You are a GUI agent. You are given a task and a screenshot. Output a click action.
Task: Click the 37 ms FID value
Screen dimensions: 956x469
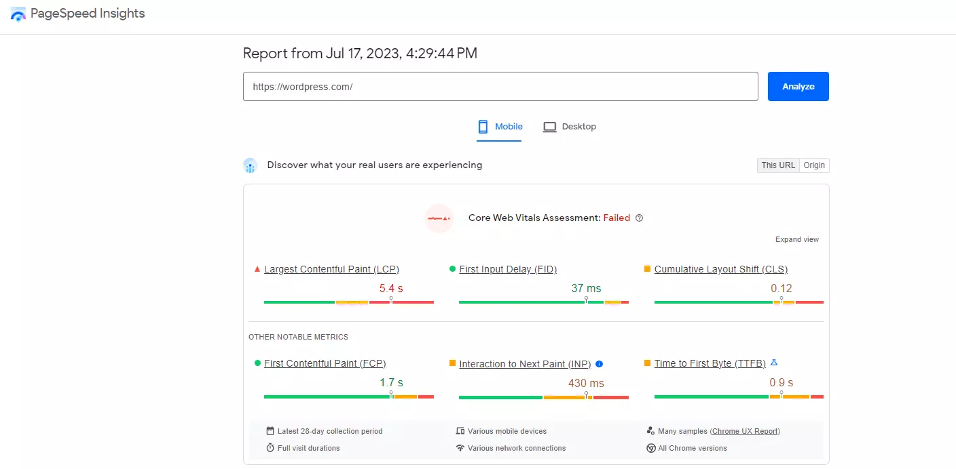click(x=586, y=288)
